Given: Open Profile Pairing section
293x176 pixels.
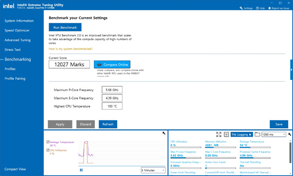Looking at the screenshot, I should (15, 79).
